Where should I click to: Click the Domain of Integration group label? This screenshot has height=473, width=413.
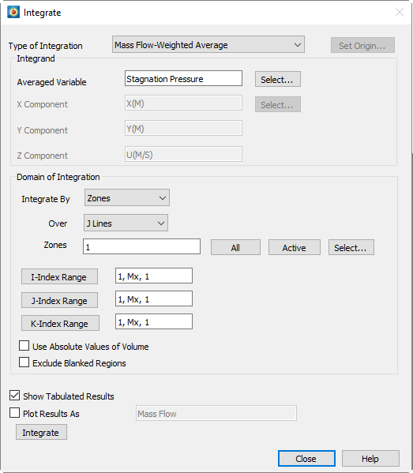pyautogui.click(x=58, y=177)
